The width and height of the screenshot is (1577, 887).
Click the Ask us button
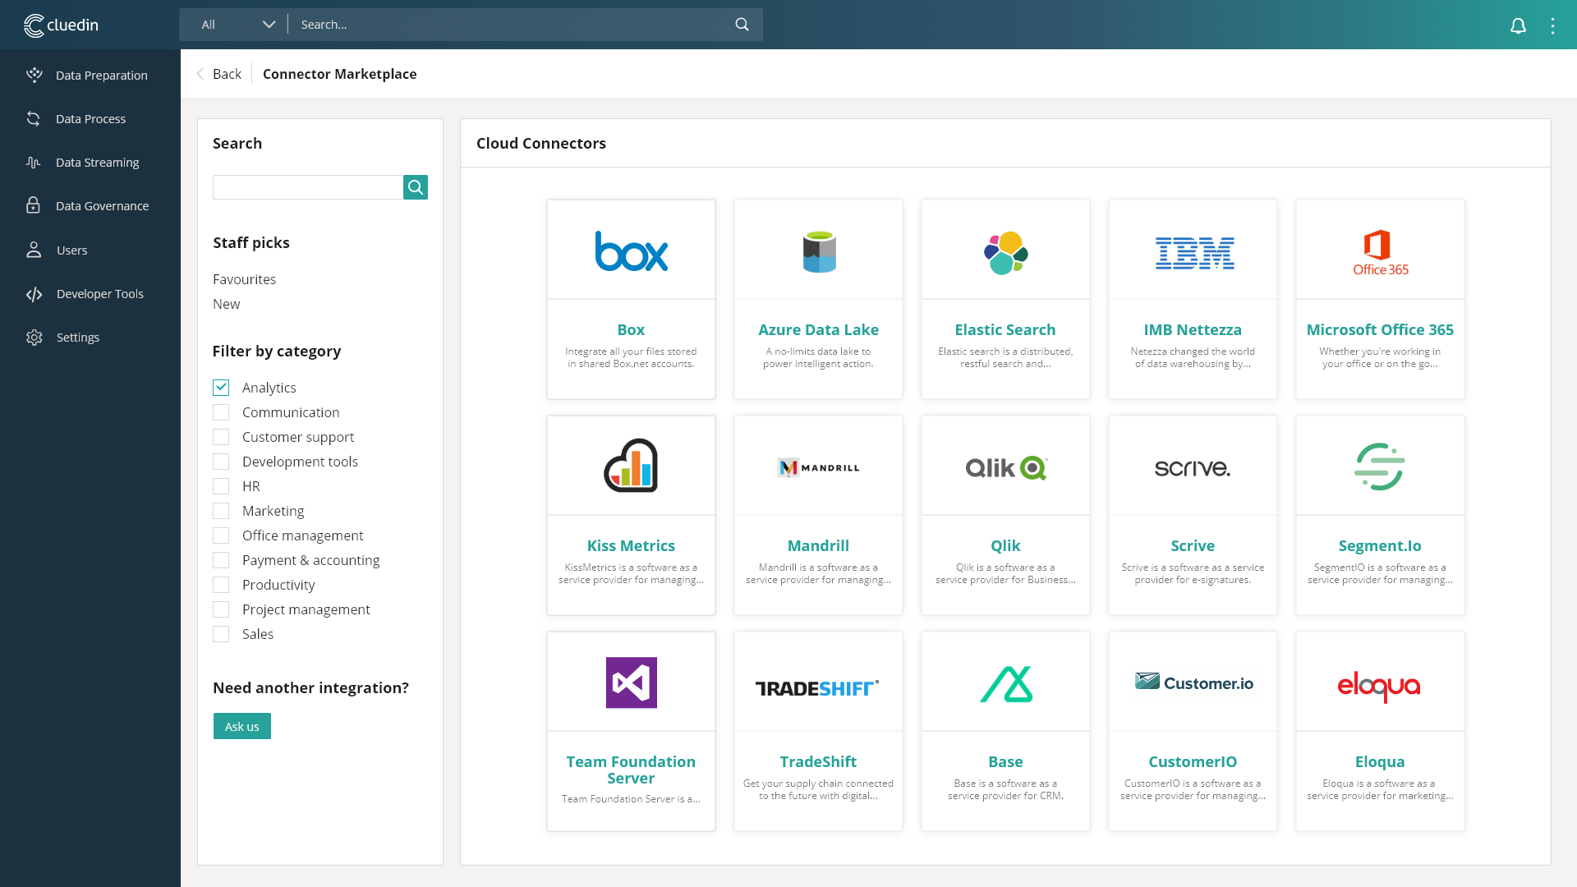(242, 726)
